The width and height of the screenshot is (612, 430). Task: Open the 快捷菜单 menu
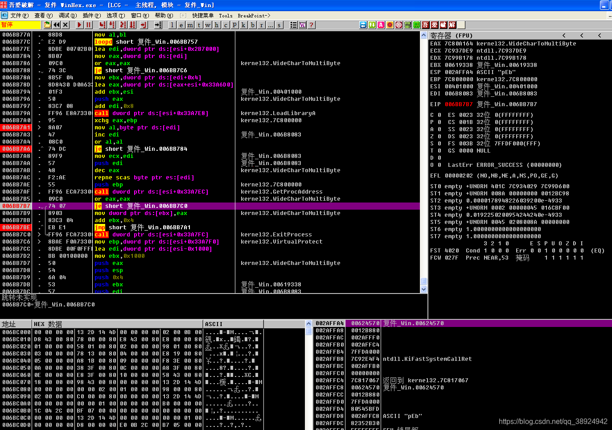(x=203, y=16)
